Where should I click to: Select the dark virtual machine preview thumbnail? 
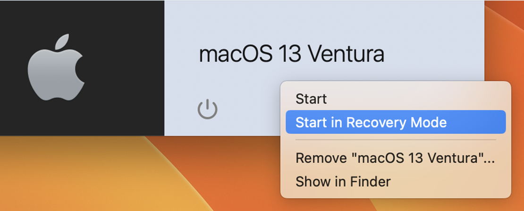[82, 68]
